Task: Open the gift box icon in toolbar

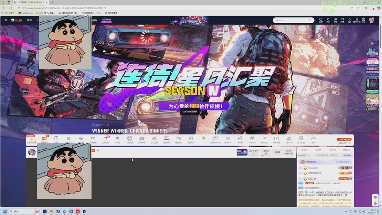Action: click(203, 139)
